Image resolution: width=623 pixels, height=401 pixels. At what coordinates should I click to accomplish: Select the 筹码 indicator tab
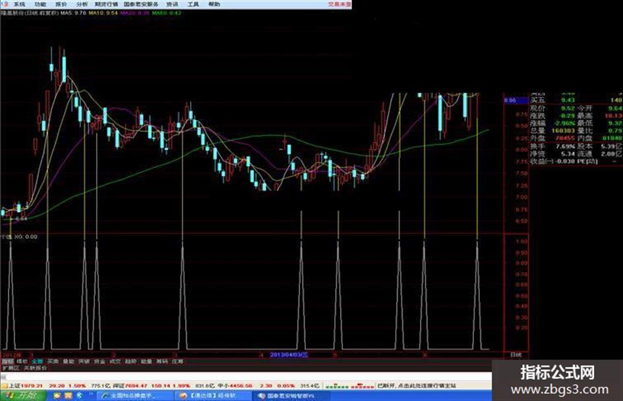(162, 361)
